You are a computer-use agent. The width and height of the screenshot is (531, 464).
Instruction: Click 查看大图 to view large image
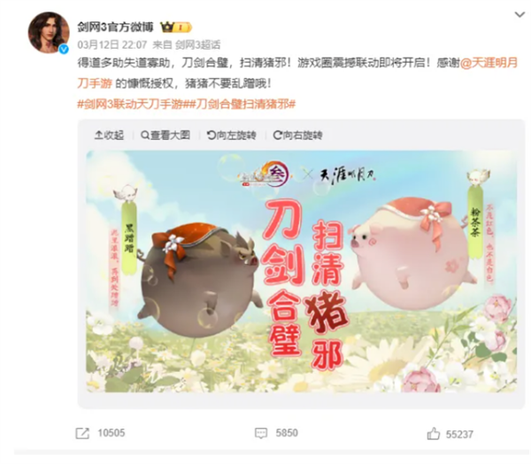pyautogui.click(x=165, y=135)
